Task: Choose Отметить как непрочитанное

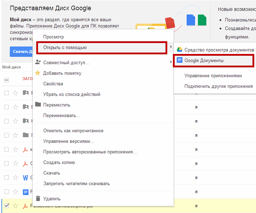Action: (x=103, y=131)
